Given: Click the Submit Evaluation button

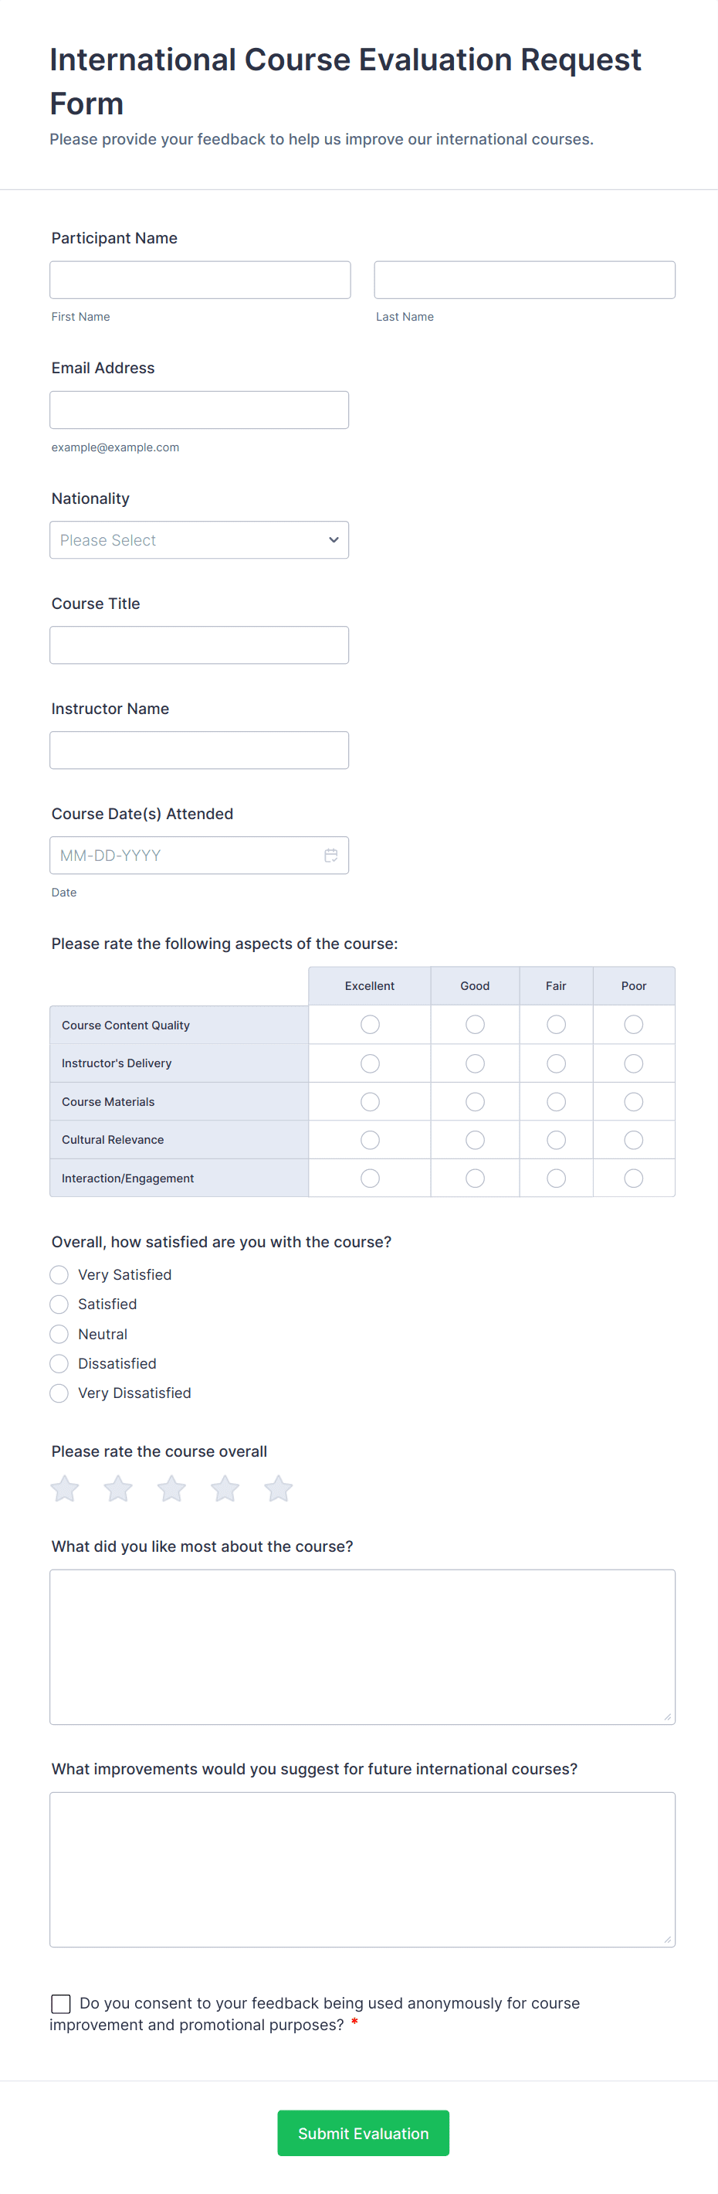Looking at the screenshot, I should pyautogui.click(x=364, y=2133).
